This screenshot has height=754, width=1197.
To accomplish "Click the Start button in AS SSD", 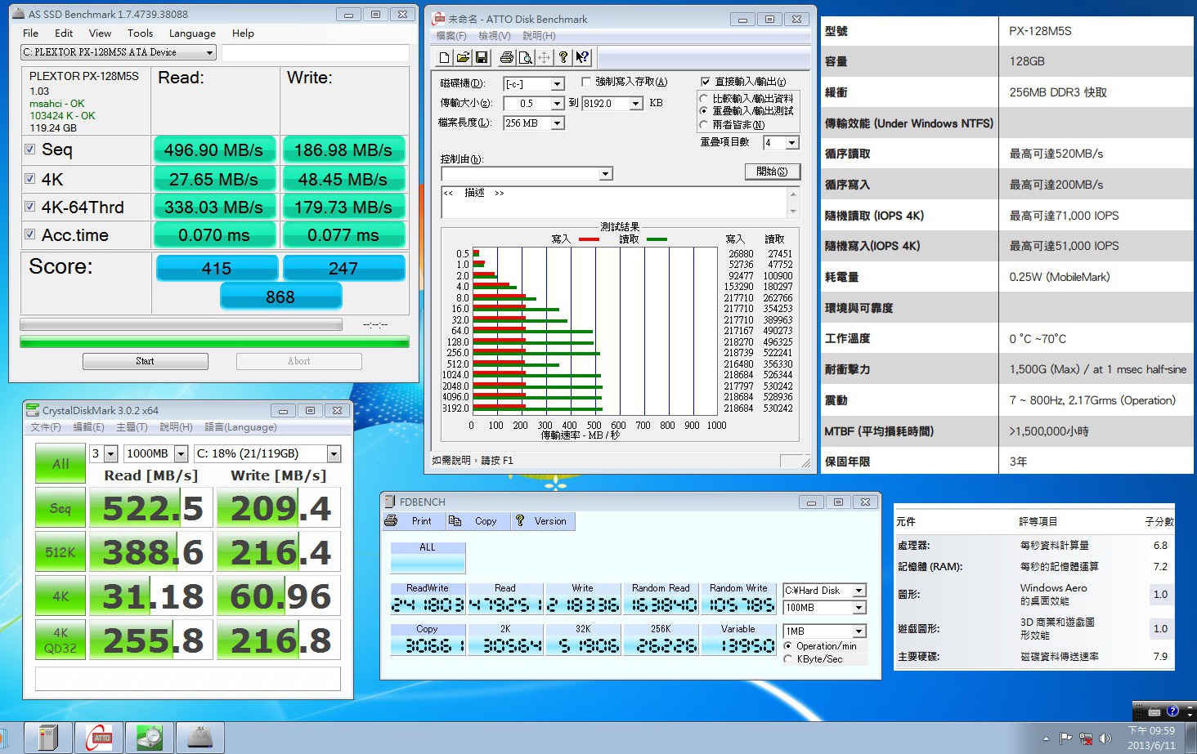I will (x=145, y=361).
